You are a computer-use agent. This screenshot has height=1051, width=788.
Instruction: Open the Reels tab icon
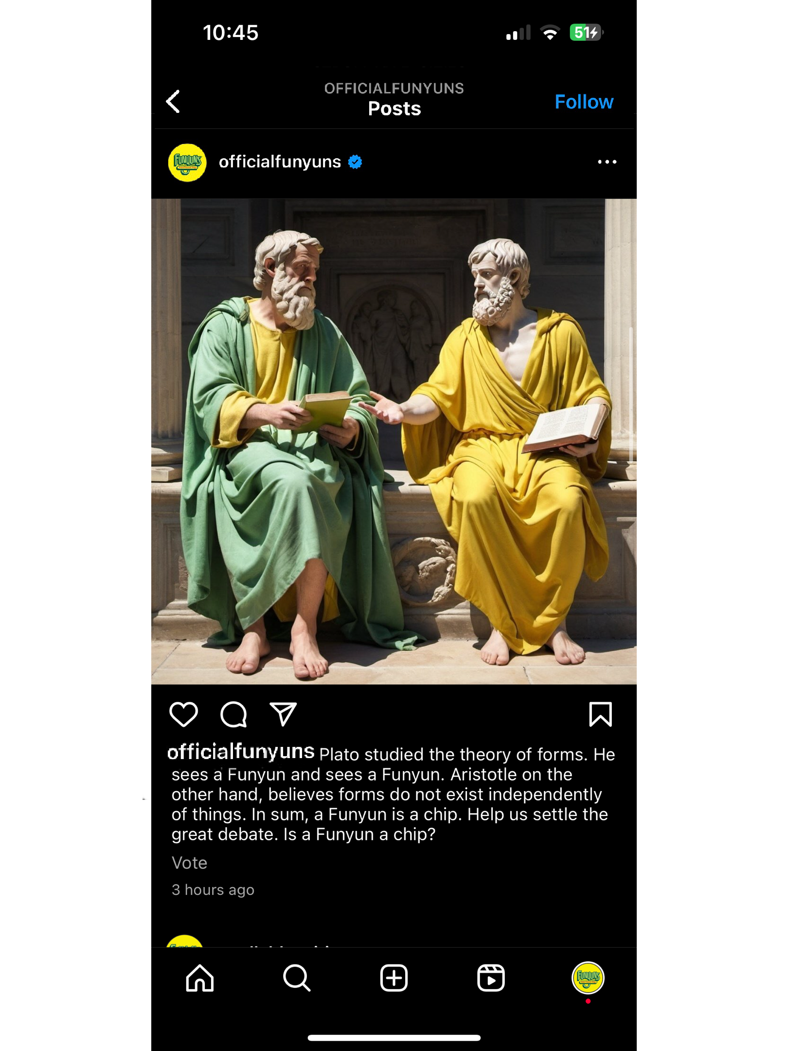tap(491, 978)
